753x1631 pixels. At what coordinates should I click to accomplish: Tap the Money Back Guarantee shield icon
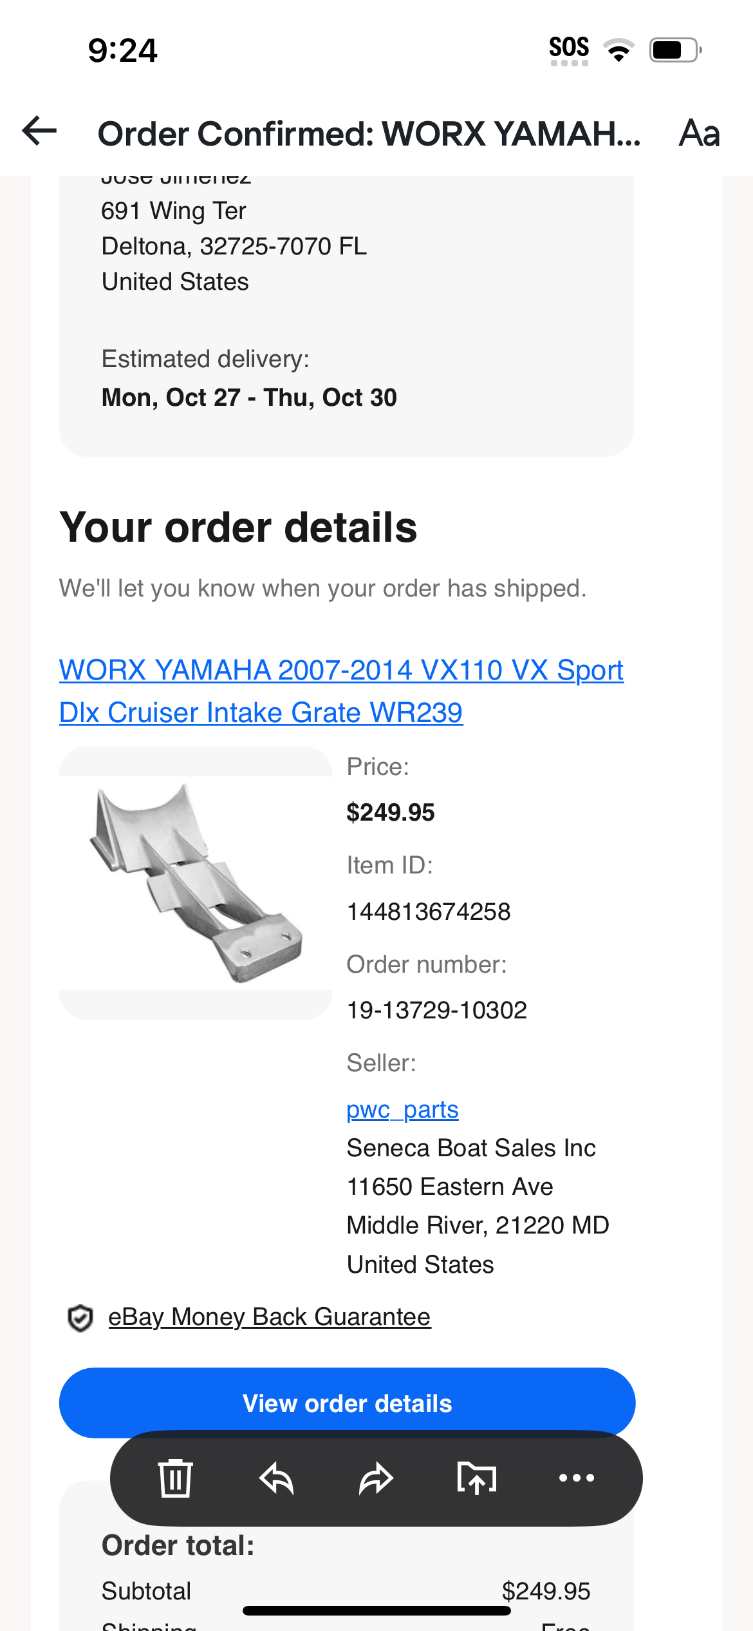click(x=80, y=1318)
